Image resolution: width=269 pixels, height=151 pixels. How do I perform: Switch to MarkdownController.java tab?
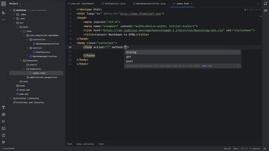[x=149, y=4]
